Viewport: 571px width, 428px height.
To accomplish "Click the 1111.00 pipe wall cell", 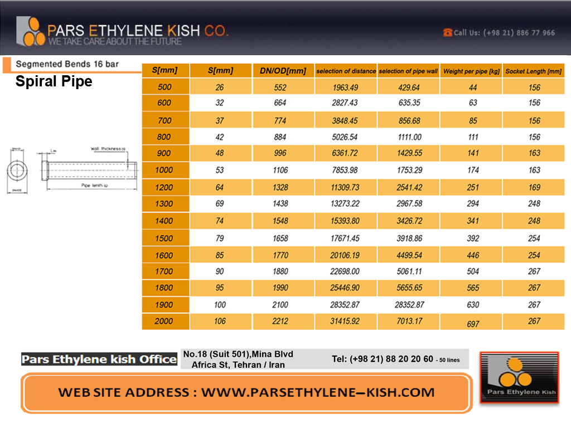I will click(x=410, y=137).
